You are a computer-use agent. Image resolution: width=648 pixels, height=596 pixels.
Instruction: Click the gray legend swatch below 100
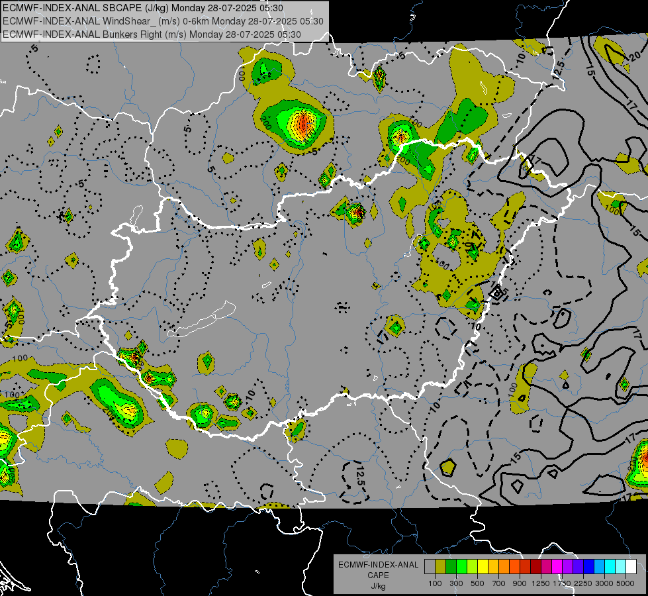(430, 566)
